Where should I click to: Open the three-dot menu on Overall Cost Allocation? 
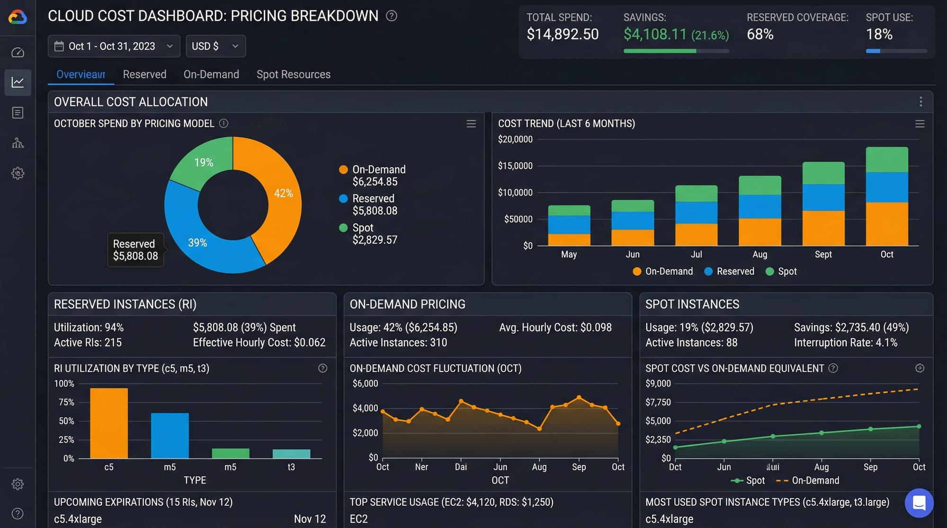[x=920, y=101]
